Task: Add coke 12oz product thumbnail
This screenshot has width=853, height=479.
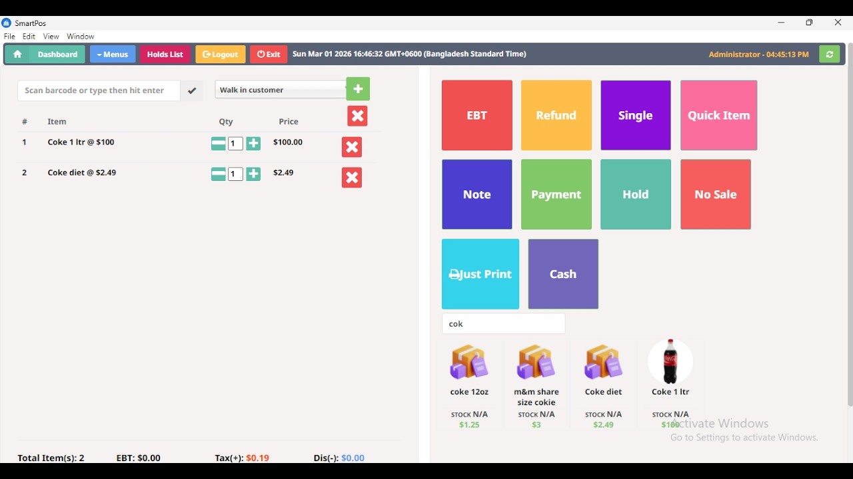Action: 470,363
